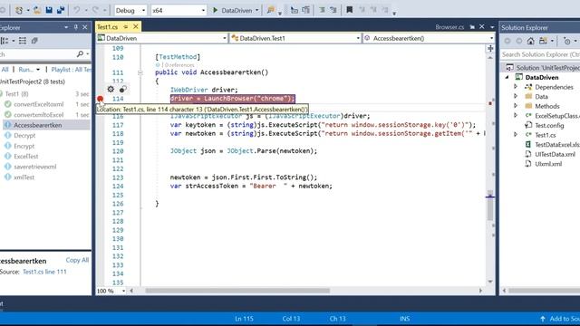Click Add to Source Control in status bar

[559, 319]
